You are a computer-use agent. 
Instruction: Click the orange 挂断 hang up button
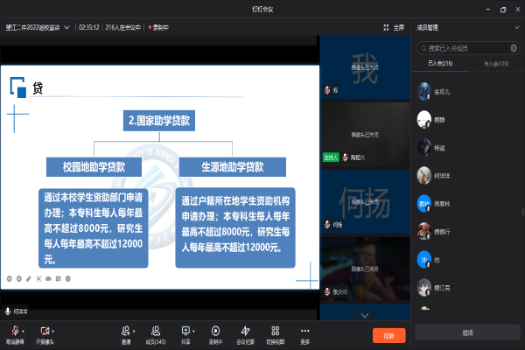pyautogui.click(x=388, y=335)
